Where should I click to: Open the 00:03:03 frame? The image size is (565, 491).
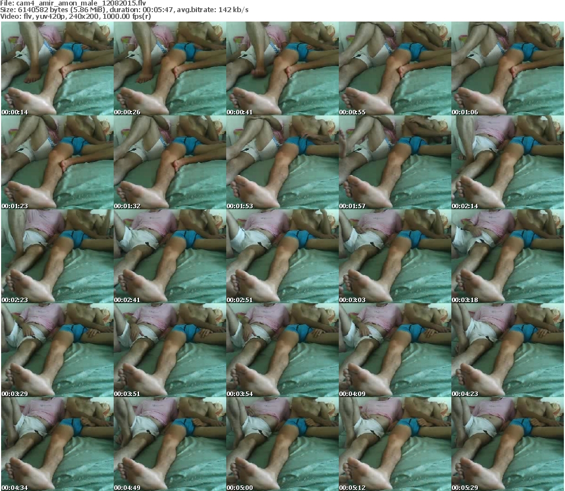pyautogui.click(x=395, y=256)
